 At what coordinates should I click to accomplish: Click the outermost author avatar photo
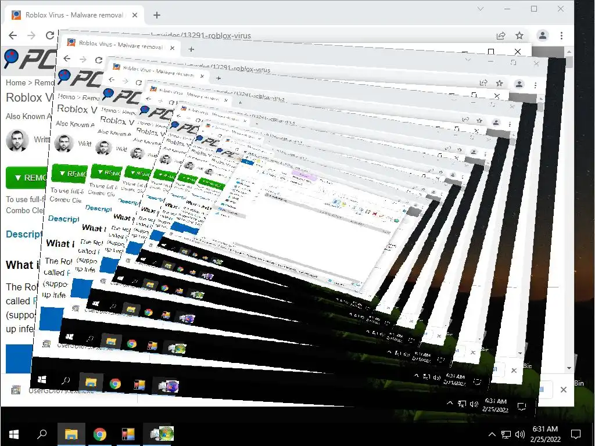[x=17, y=141]
